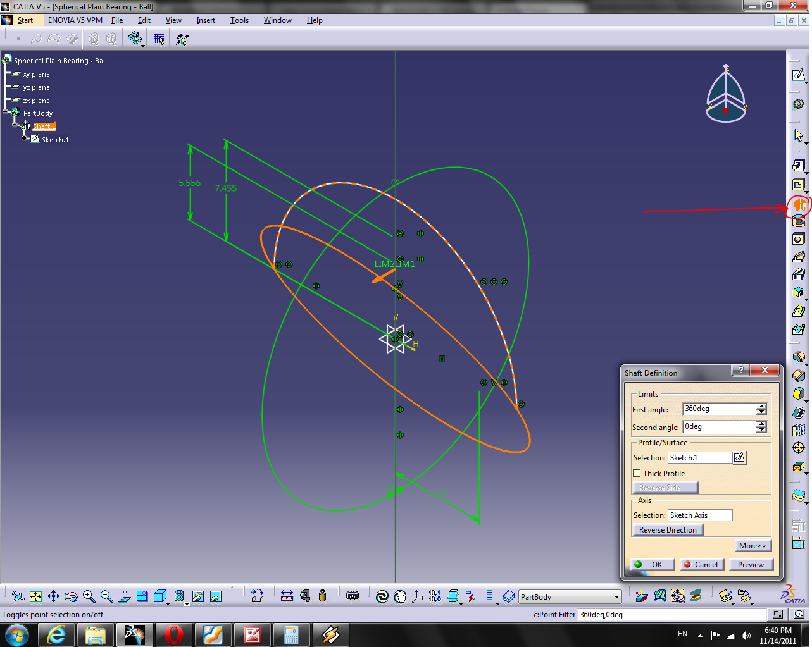Select the Pocket tool

pyautogui.click(x=799, y=185)
